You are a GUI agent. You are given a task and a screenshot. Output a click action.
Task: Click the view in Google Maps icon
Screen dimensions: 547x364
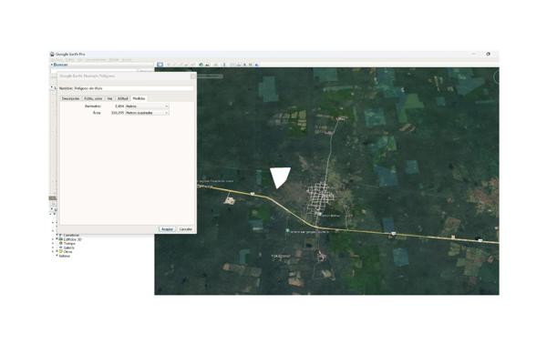251,65
